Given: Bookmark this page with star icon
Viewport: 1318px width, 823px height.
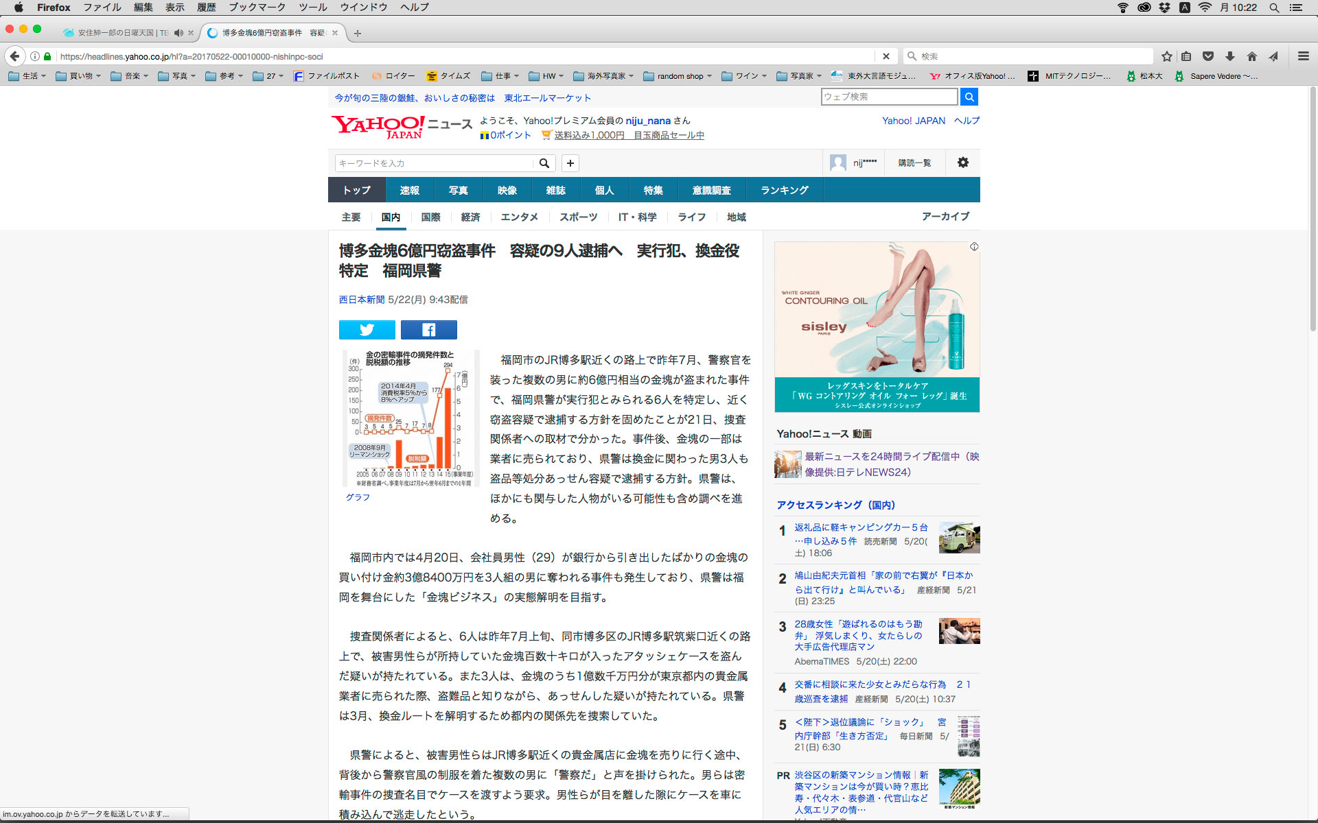Looking at the screenshot, I should [1166, 56].
